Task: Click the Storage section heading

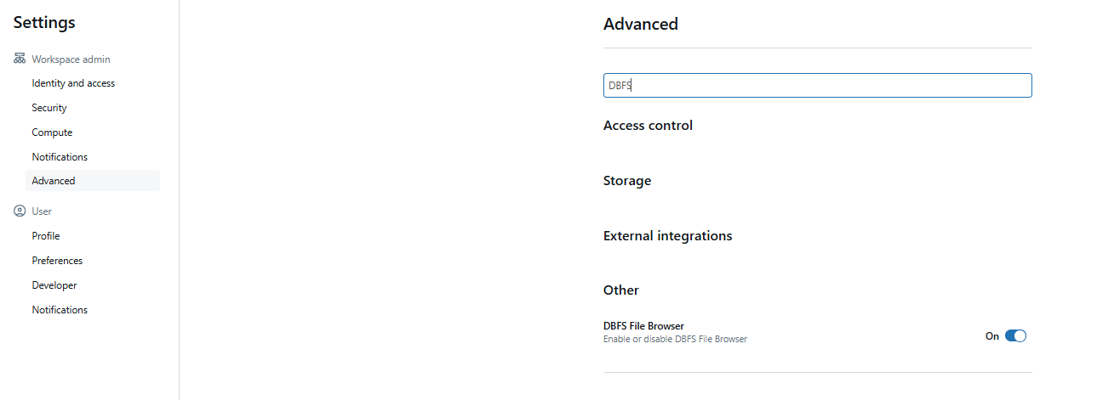Action: click(627, 181)
